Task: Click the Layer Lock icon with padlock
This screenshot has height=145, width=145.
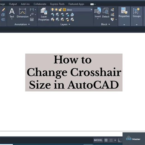Action: coord(67,14)
